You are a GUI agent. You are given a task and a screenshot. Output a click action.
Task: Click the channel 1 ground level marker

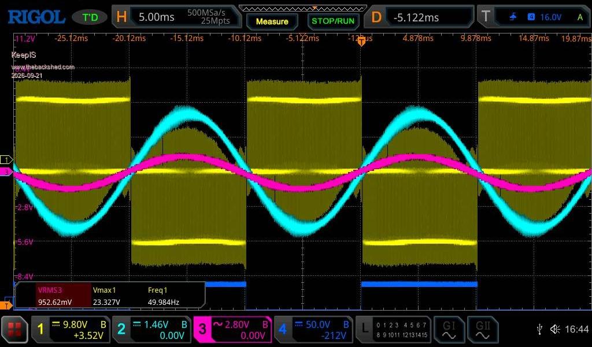tap(6, 160)
